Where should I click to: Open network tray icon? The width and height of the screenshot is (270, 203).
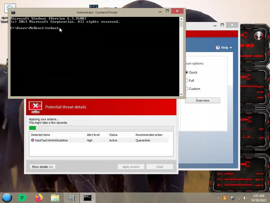(239, 198)
